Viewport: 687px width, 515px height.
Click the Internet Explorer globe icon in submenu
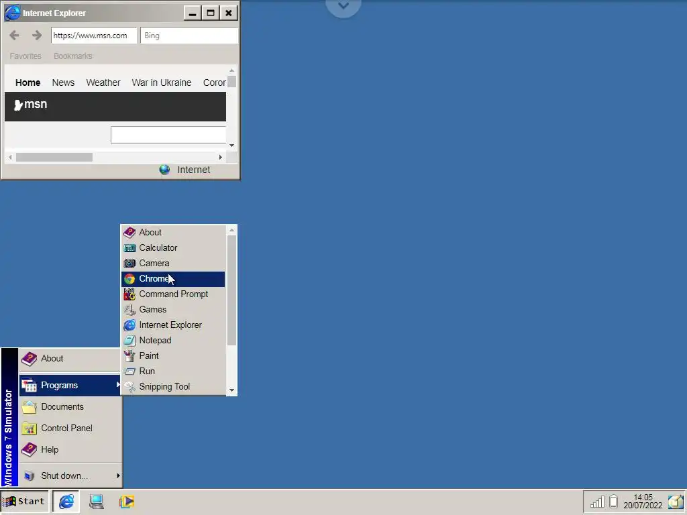coord(129,325)
